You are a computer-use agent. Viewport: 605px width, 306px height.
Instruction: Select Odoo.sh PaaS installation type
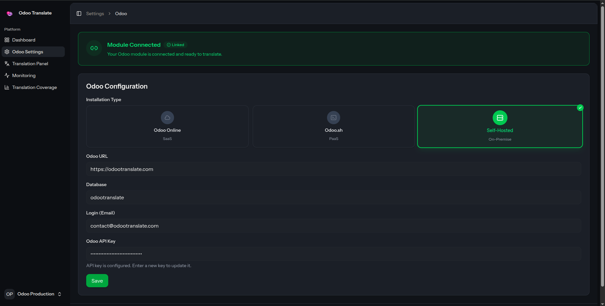(334, 126)
